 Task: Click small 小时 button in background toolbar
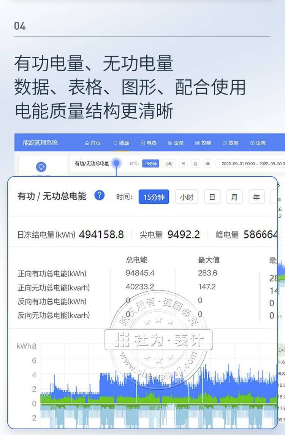point(169,164)
